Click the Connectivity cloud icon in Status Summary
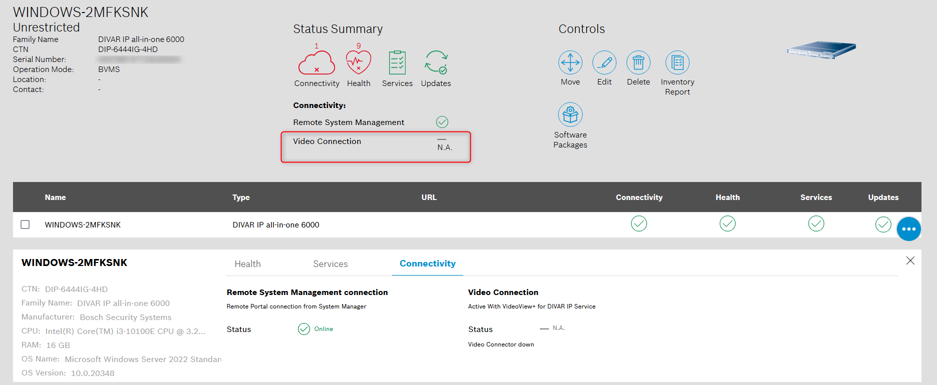937x385 pixels. (317, 63)
